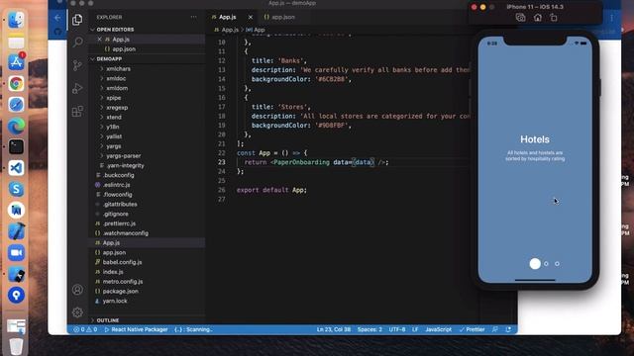Open Visual Studio Code from Dock
The width and height of the screenshot is (634, 356).
[16, 168]
